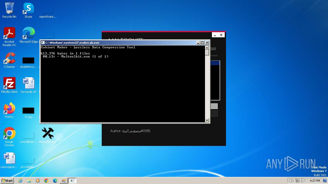
Task: Open the media player taskbar icon
Action: point(38,181)
